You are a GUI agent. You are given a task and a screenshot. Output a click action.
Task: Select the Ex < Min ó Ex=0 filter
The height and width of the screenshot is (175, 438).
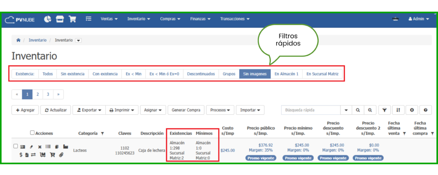(164, 74)
